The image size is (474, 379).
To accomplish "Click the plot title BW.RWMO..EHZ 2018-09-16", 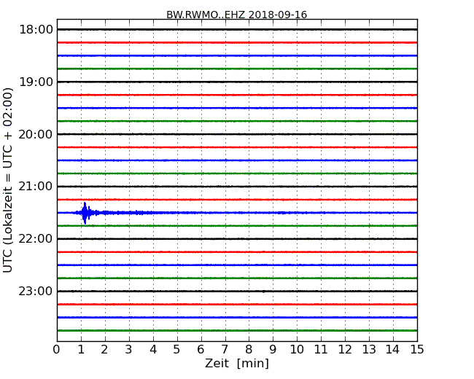I will point(237,15).
